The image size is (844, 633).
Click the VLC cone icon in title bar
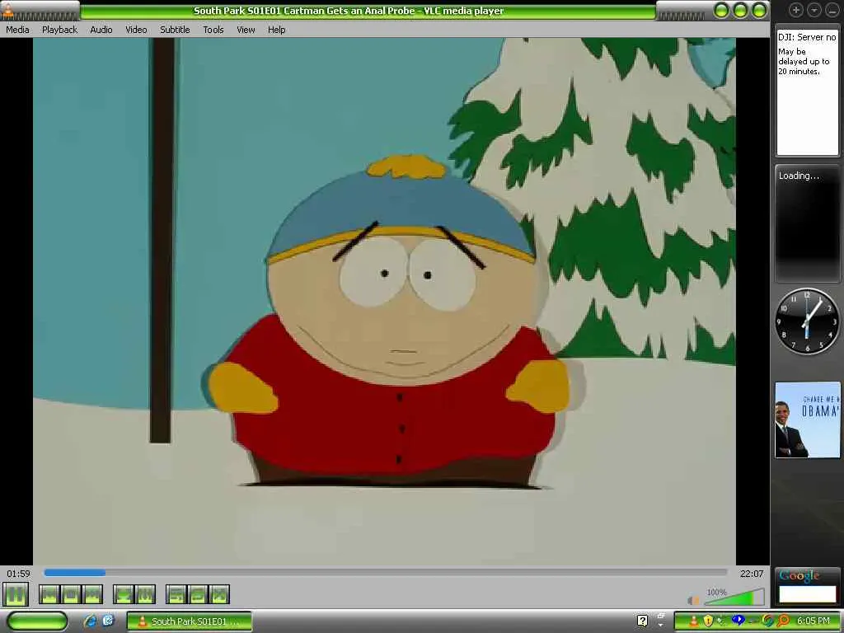click(x=7, y=10)
